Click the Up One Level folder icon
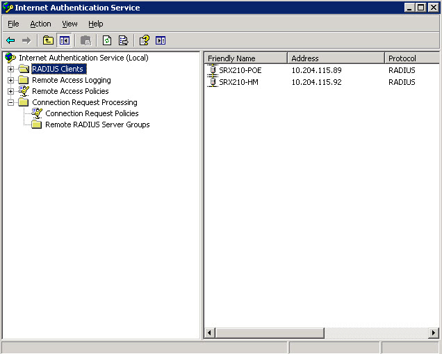442x354 pixels. click(48, 40)
